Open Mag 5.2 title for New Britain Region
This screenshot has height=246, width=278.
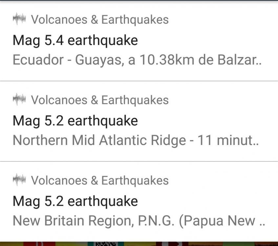(x=75, y=201)
